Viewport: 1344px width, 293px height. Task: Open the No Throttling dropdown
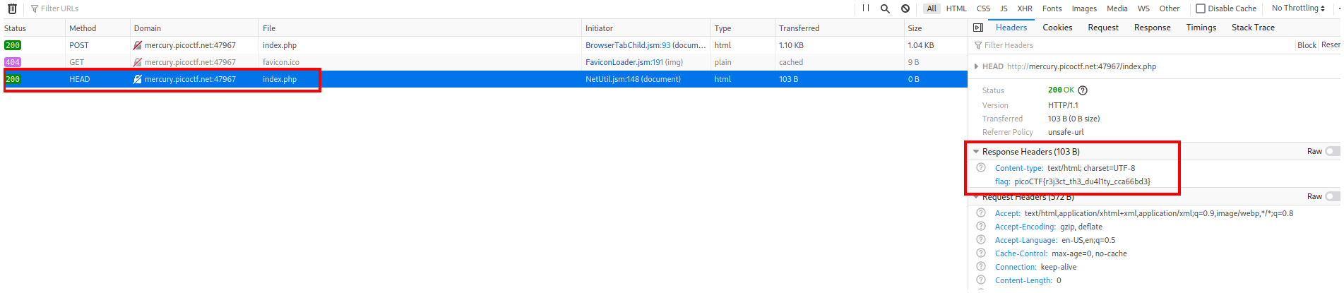1298,8
